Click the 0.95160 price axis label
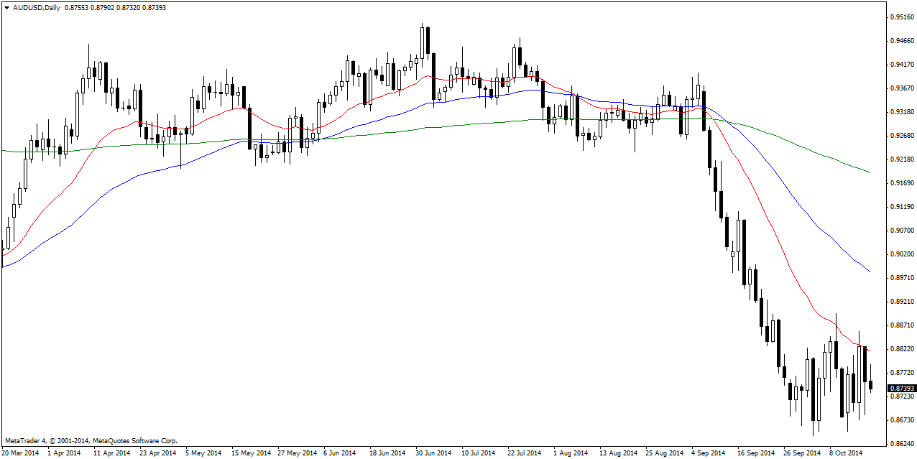The width and height of the screenshot is (917, 459). (902, 17)
